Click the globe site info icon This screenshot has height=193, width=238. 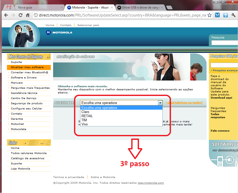click(x=36, y=15)
